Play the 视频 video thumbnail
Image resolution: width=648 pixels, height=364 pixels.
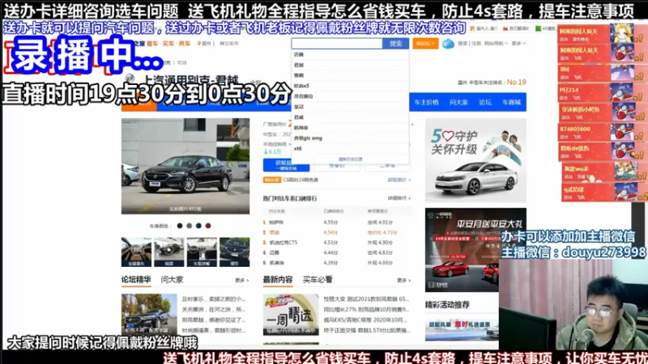[x=169, y=252]
